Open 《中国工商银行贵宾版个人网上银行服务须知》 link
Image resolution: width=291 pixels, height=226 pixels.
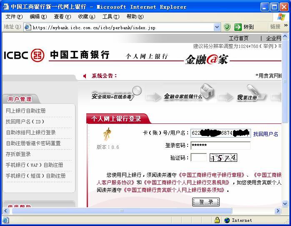[174, 190]
